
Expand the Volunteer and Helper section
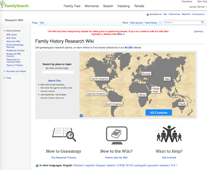pyautogui.click(x=4, y=71)
